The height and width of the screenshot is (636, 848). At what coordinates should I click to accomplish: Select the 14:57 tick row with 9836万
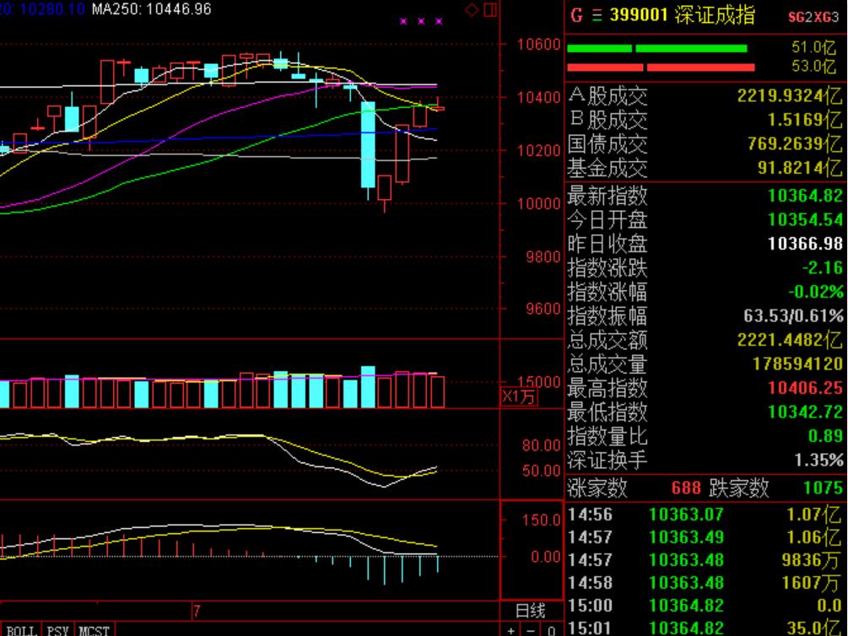705,560
